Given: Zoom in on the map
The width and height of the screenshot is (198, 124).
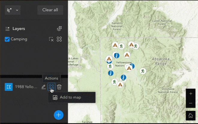Looking at the screenshot, I should pos(191,94).
